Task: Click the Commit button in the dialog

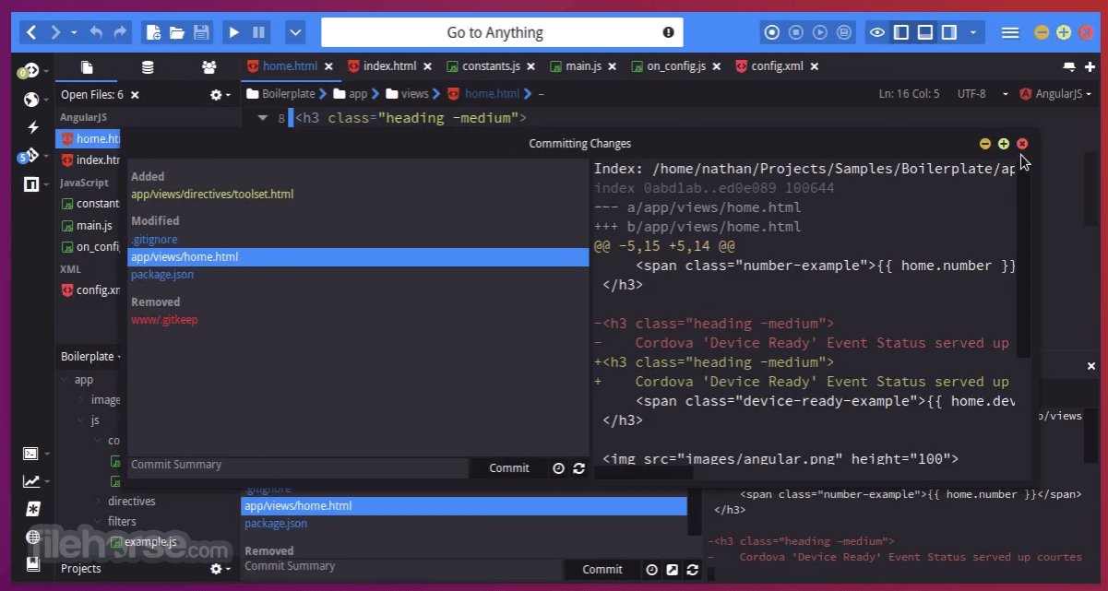Action: 509,468
